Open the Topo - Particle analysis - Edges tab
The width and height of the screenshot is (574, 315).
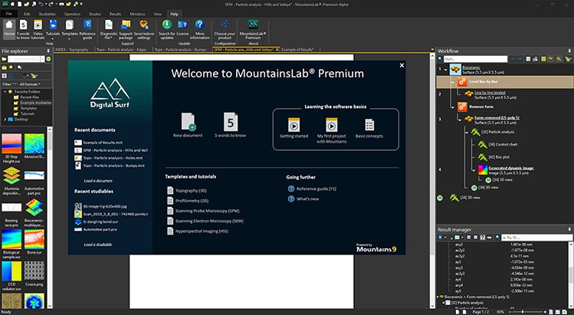pos(122,50)
